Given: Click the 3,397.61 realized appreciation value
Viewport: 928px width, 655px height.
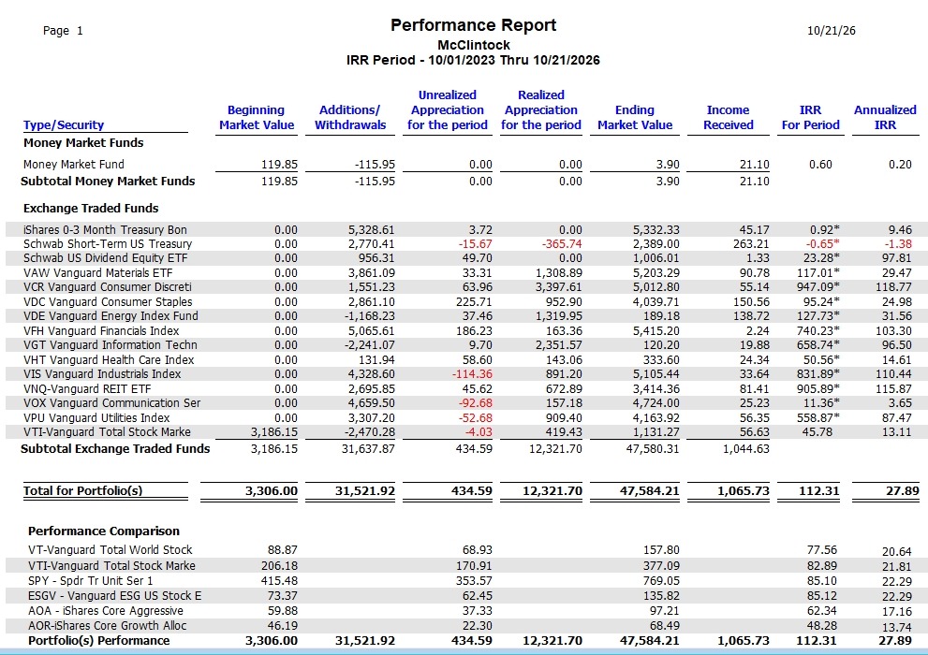Looking at the screenshot, I should coord(558,286).
